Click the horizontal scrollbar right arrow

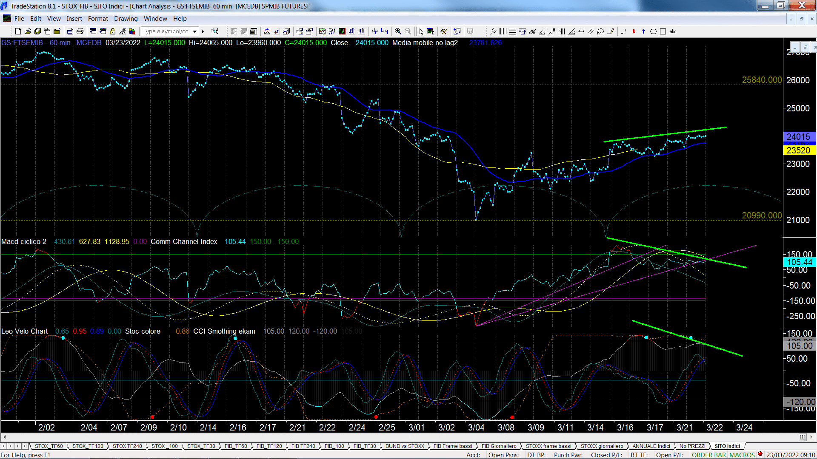point(812,437)
